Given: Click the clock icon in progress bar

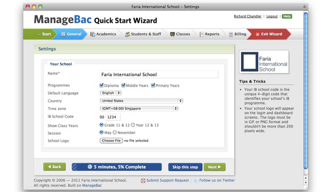Looking at the screenshot, I should (90, 167).
